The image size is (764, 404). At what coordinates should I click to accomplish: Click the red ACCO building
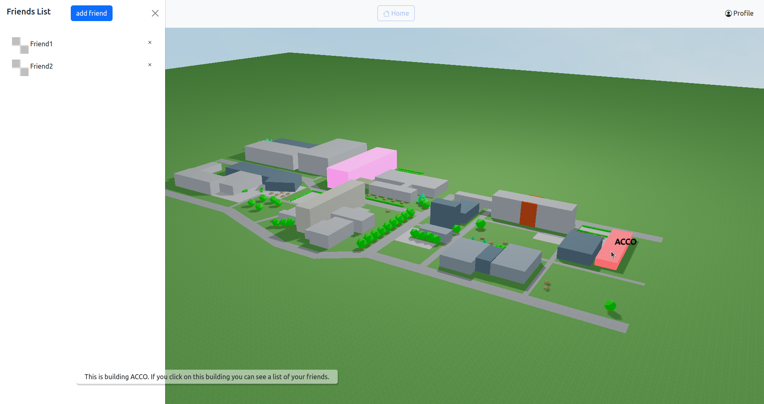pos(613,251)
